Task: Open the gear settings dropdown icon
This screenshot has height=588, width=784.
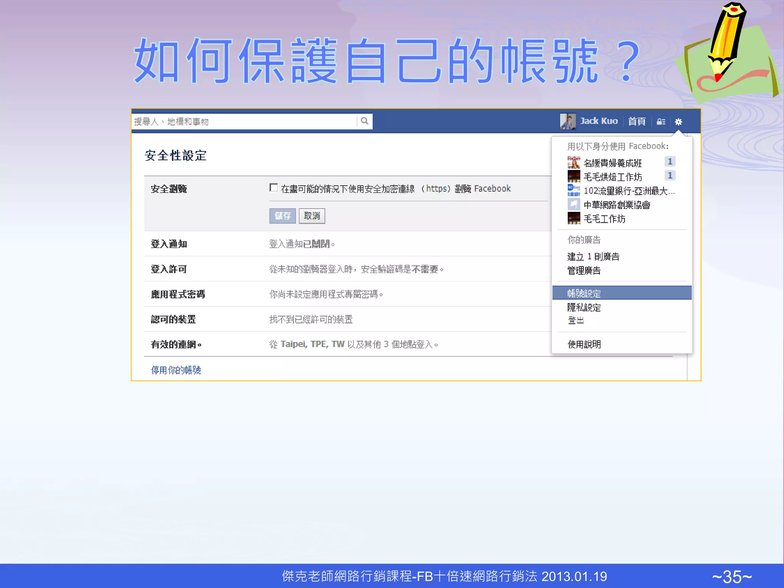Action: [678, 122]
